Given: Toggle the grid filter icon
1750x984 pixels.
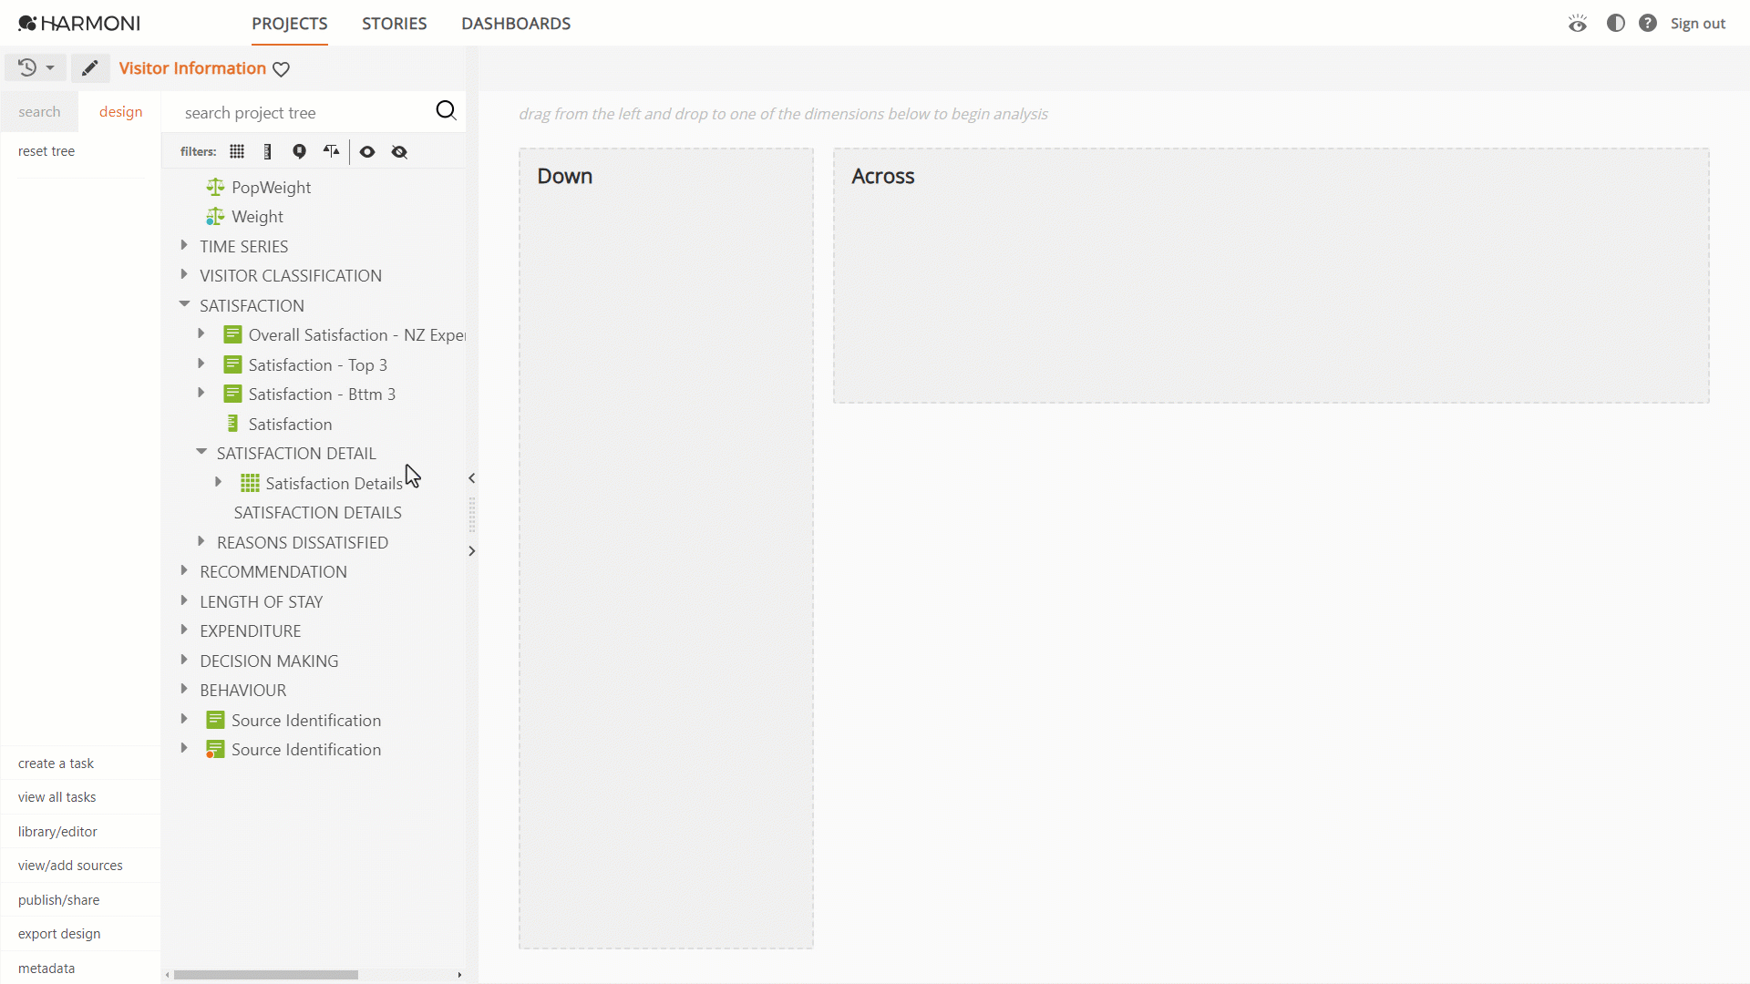Looking at the screenshot, I should (x=237, y=151).
